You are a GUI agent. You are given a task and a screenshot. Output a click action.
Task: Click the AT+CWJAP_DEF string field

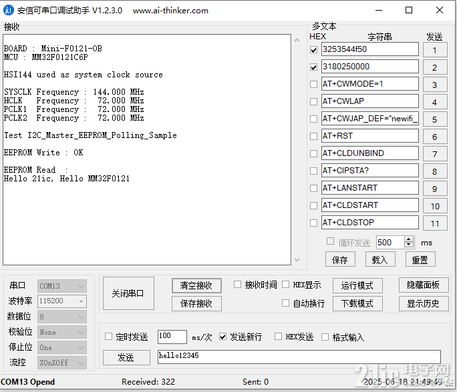[x=370, y=119]
